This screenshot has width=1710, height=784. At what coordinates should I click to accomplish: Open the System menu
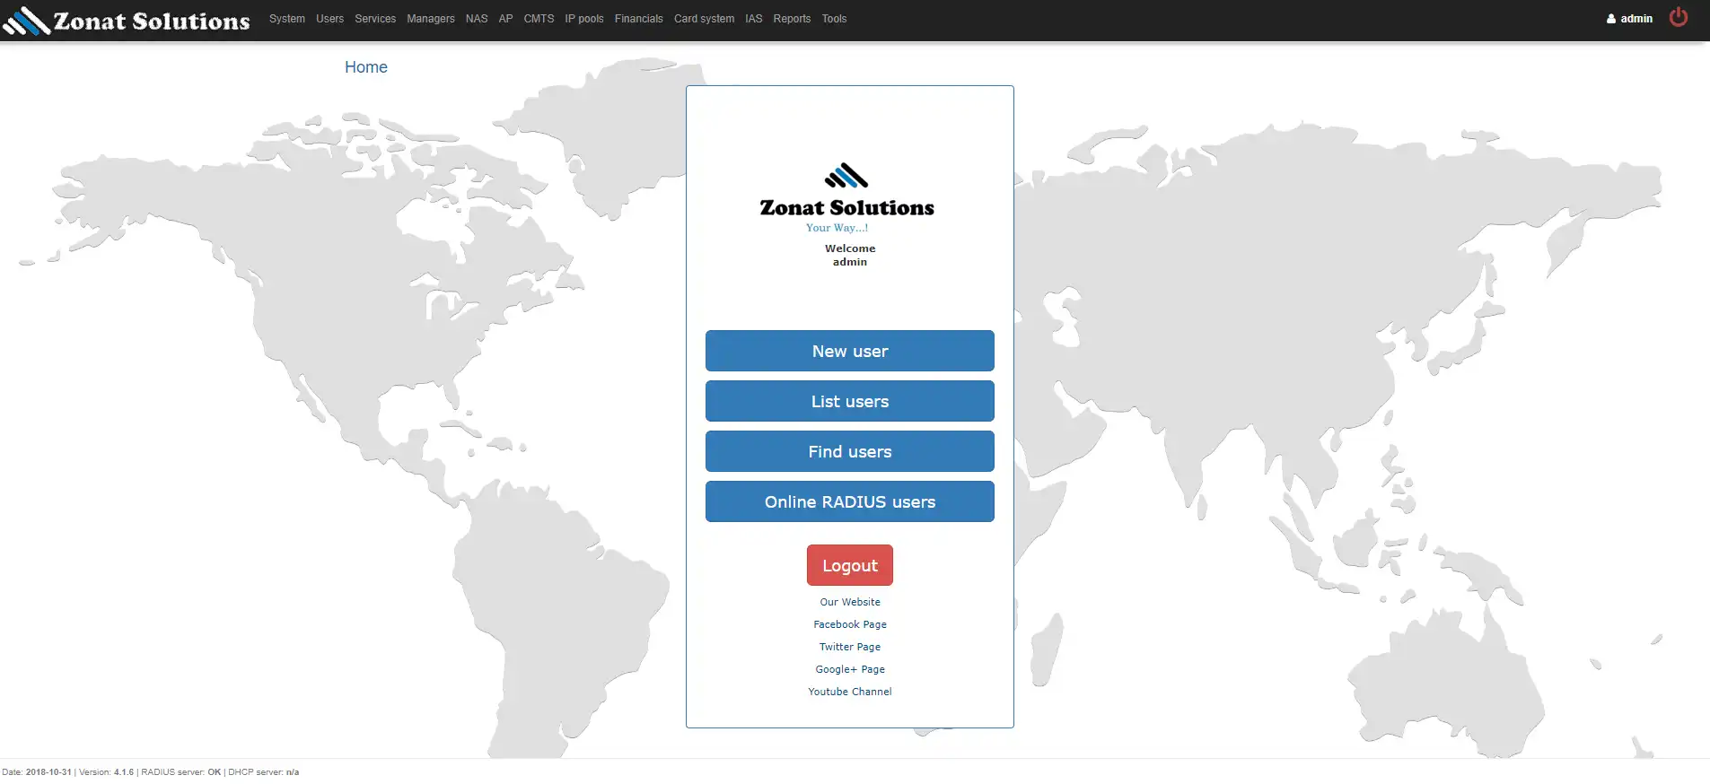point(287,19)
